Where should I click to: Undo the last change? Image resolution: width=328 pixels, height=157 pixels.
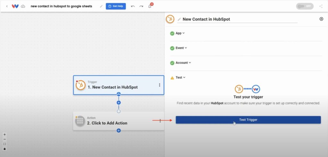[133, 6]
